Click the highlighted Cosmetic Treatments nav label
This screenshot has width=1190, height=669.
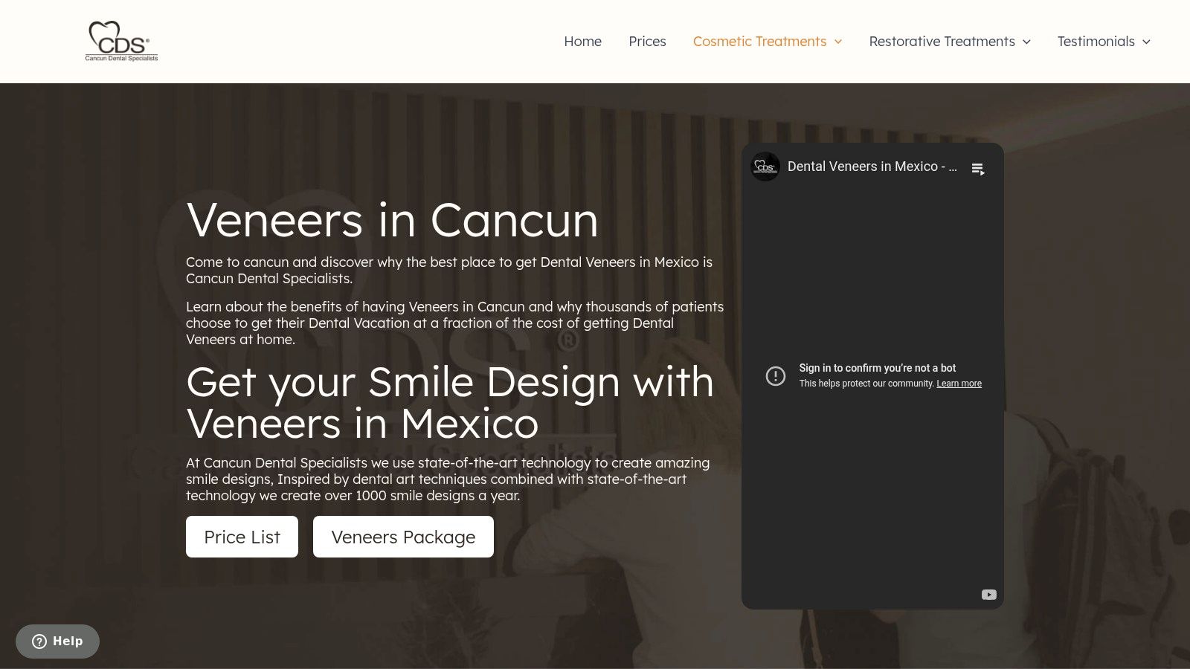pyautogui.click(x=759, y=41)
